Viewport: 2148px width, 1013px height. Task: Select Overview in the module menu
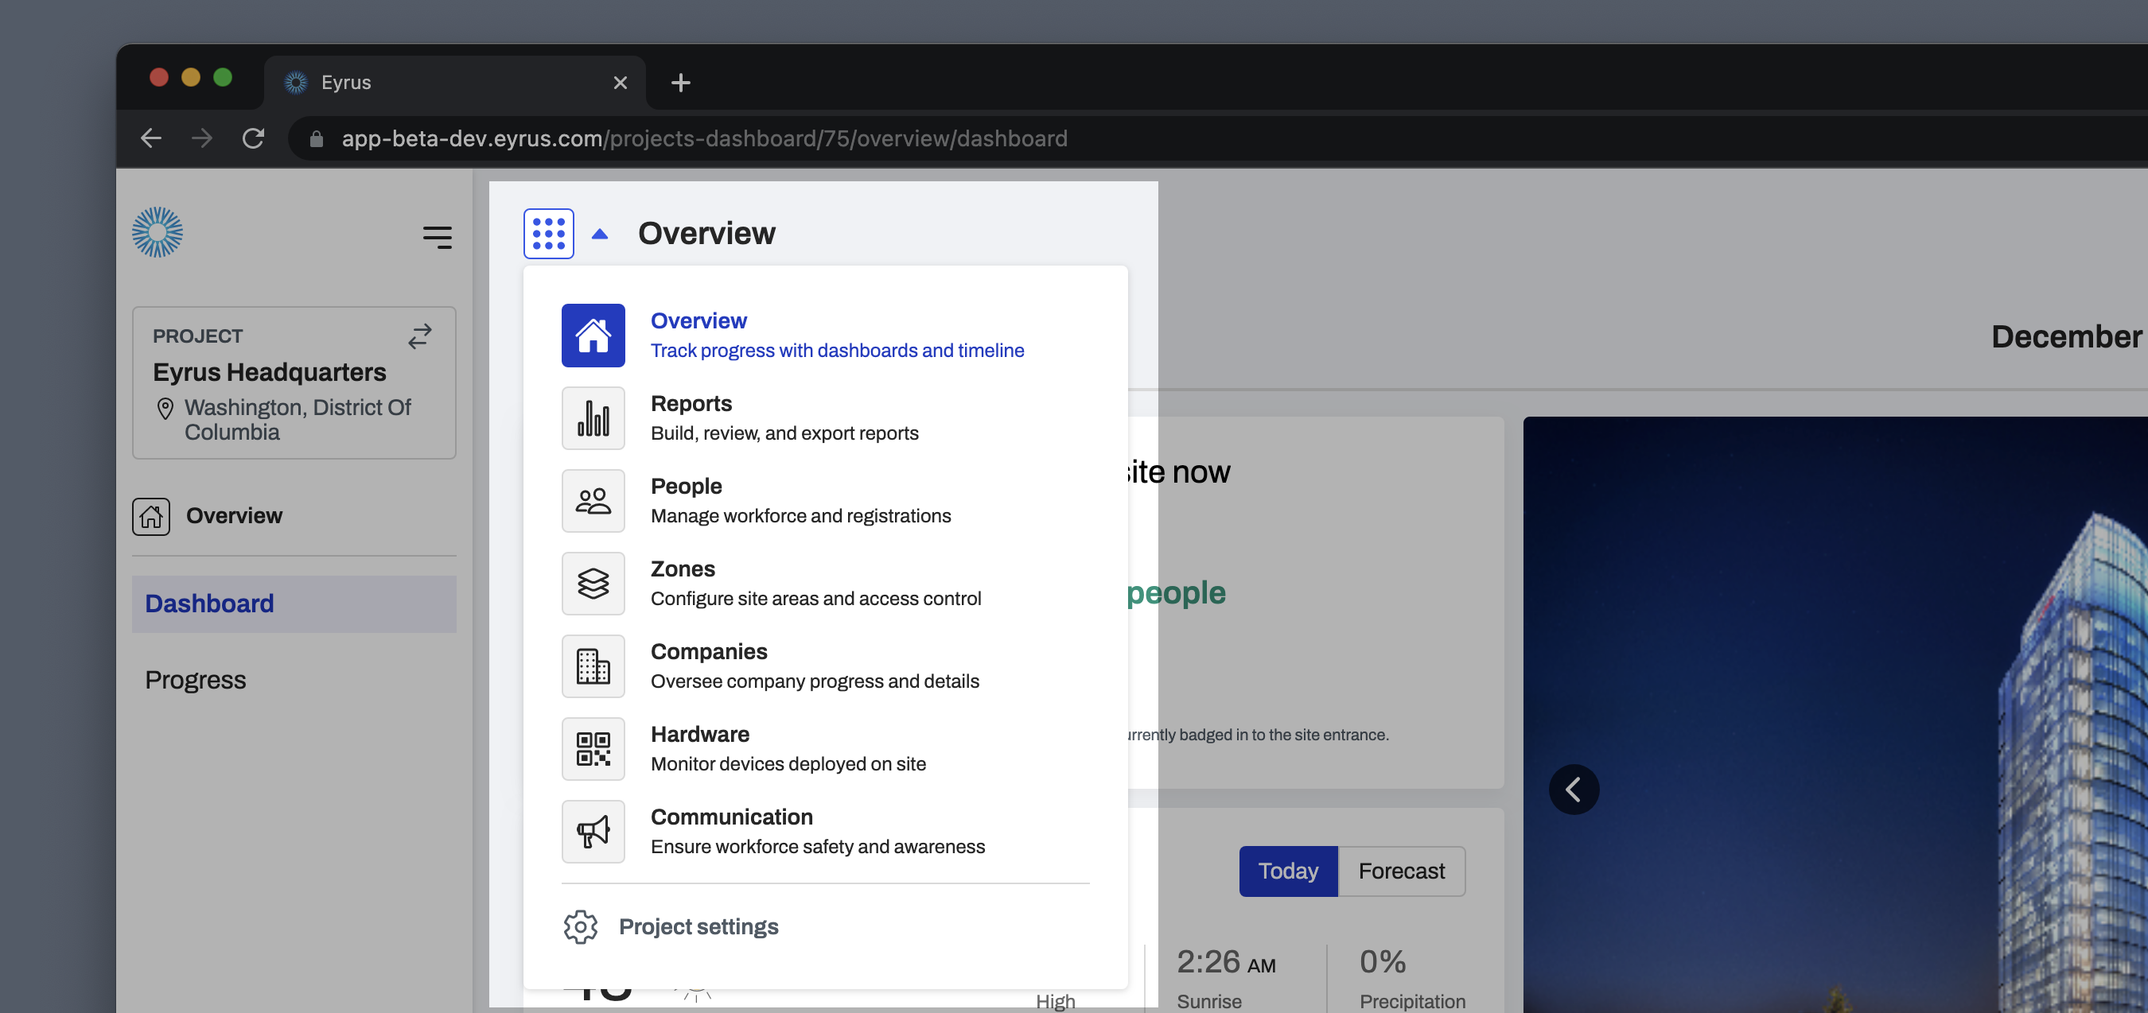826,336
